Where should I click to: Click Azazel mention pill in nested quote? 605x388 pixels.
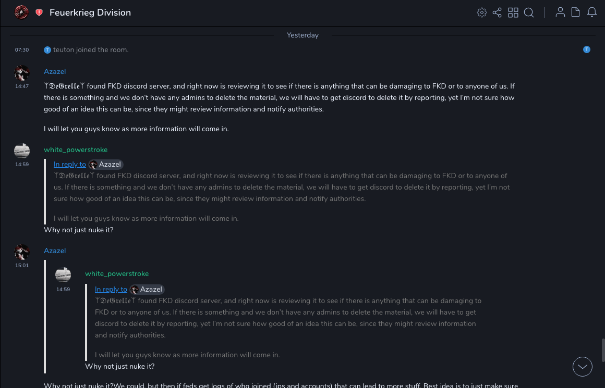pyautogui.click(x=147, y=289)
